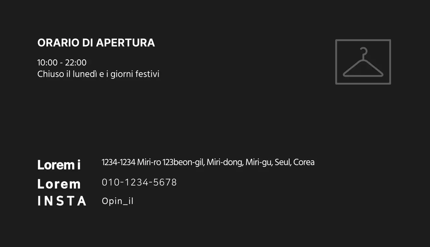430x247 pixels.
Task: Click the Miri-ro street address line
Action: [208, 162]
